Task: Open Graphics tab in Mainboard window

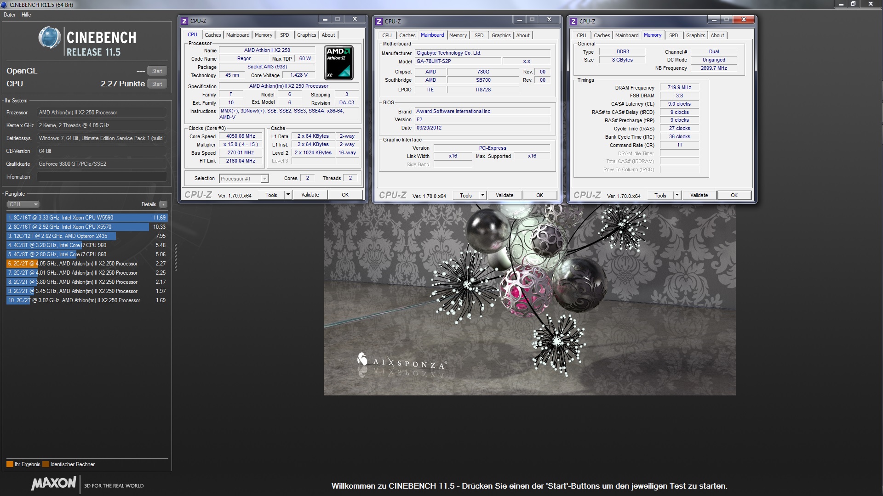Action: coord(501,35)
